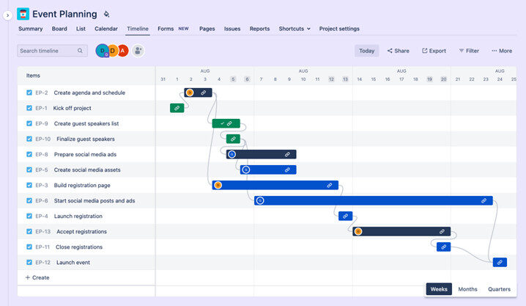Screen dimensions: 526x306
Task: Toggle checkbox for EP-12 Launch event
Action: coord(29,262)
